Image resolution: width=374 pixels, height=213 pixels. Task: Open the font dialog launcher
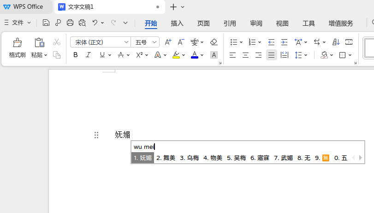point(220,63)
